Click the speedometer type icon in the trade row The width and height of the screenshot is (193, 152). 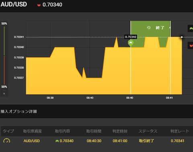[6, 141]
